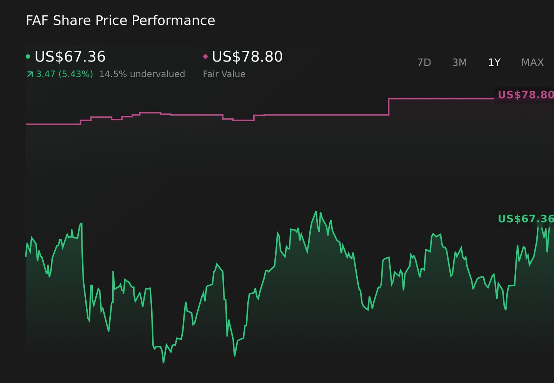
Task: Click the green US$67.36 chart end label
Action: pyautogui.click(x=525, y=219)
